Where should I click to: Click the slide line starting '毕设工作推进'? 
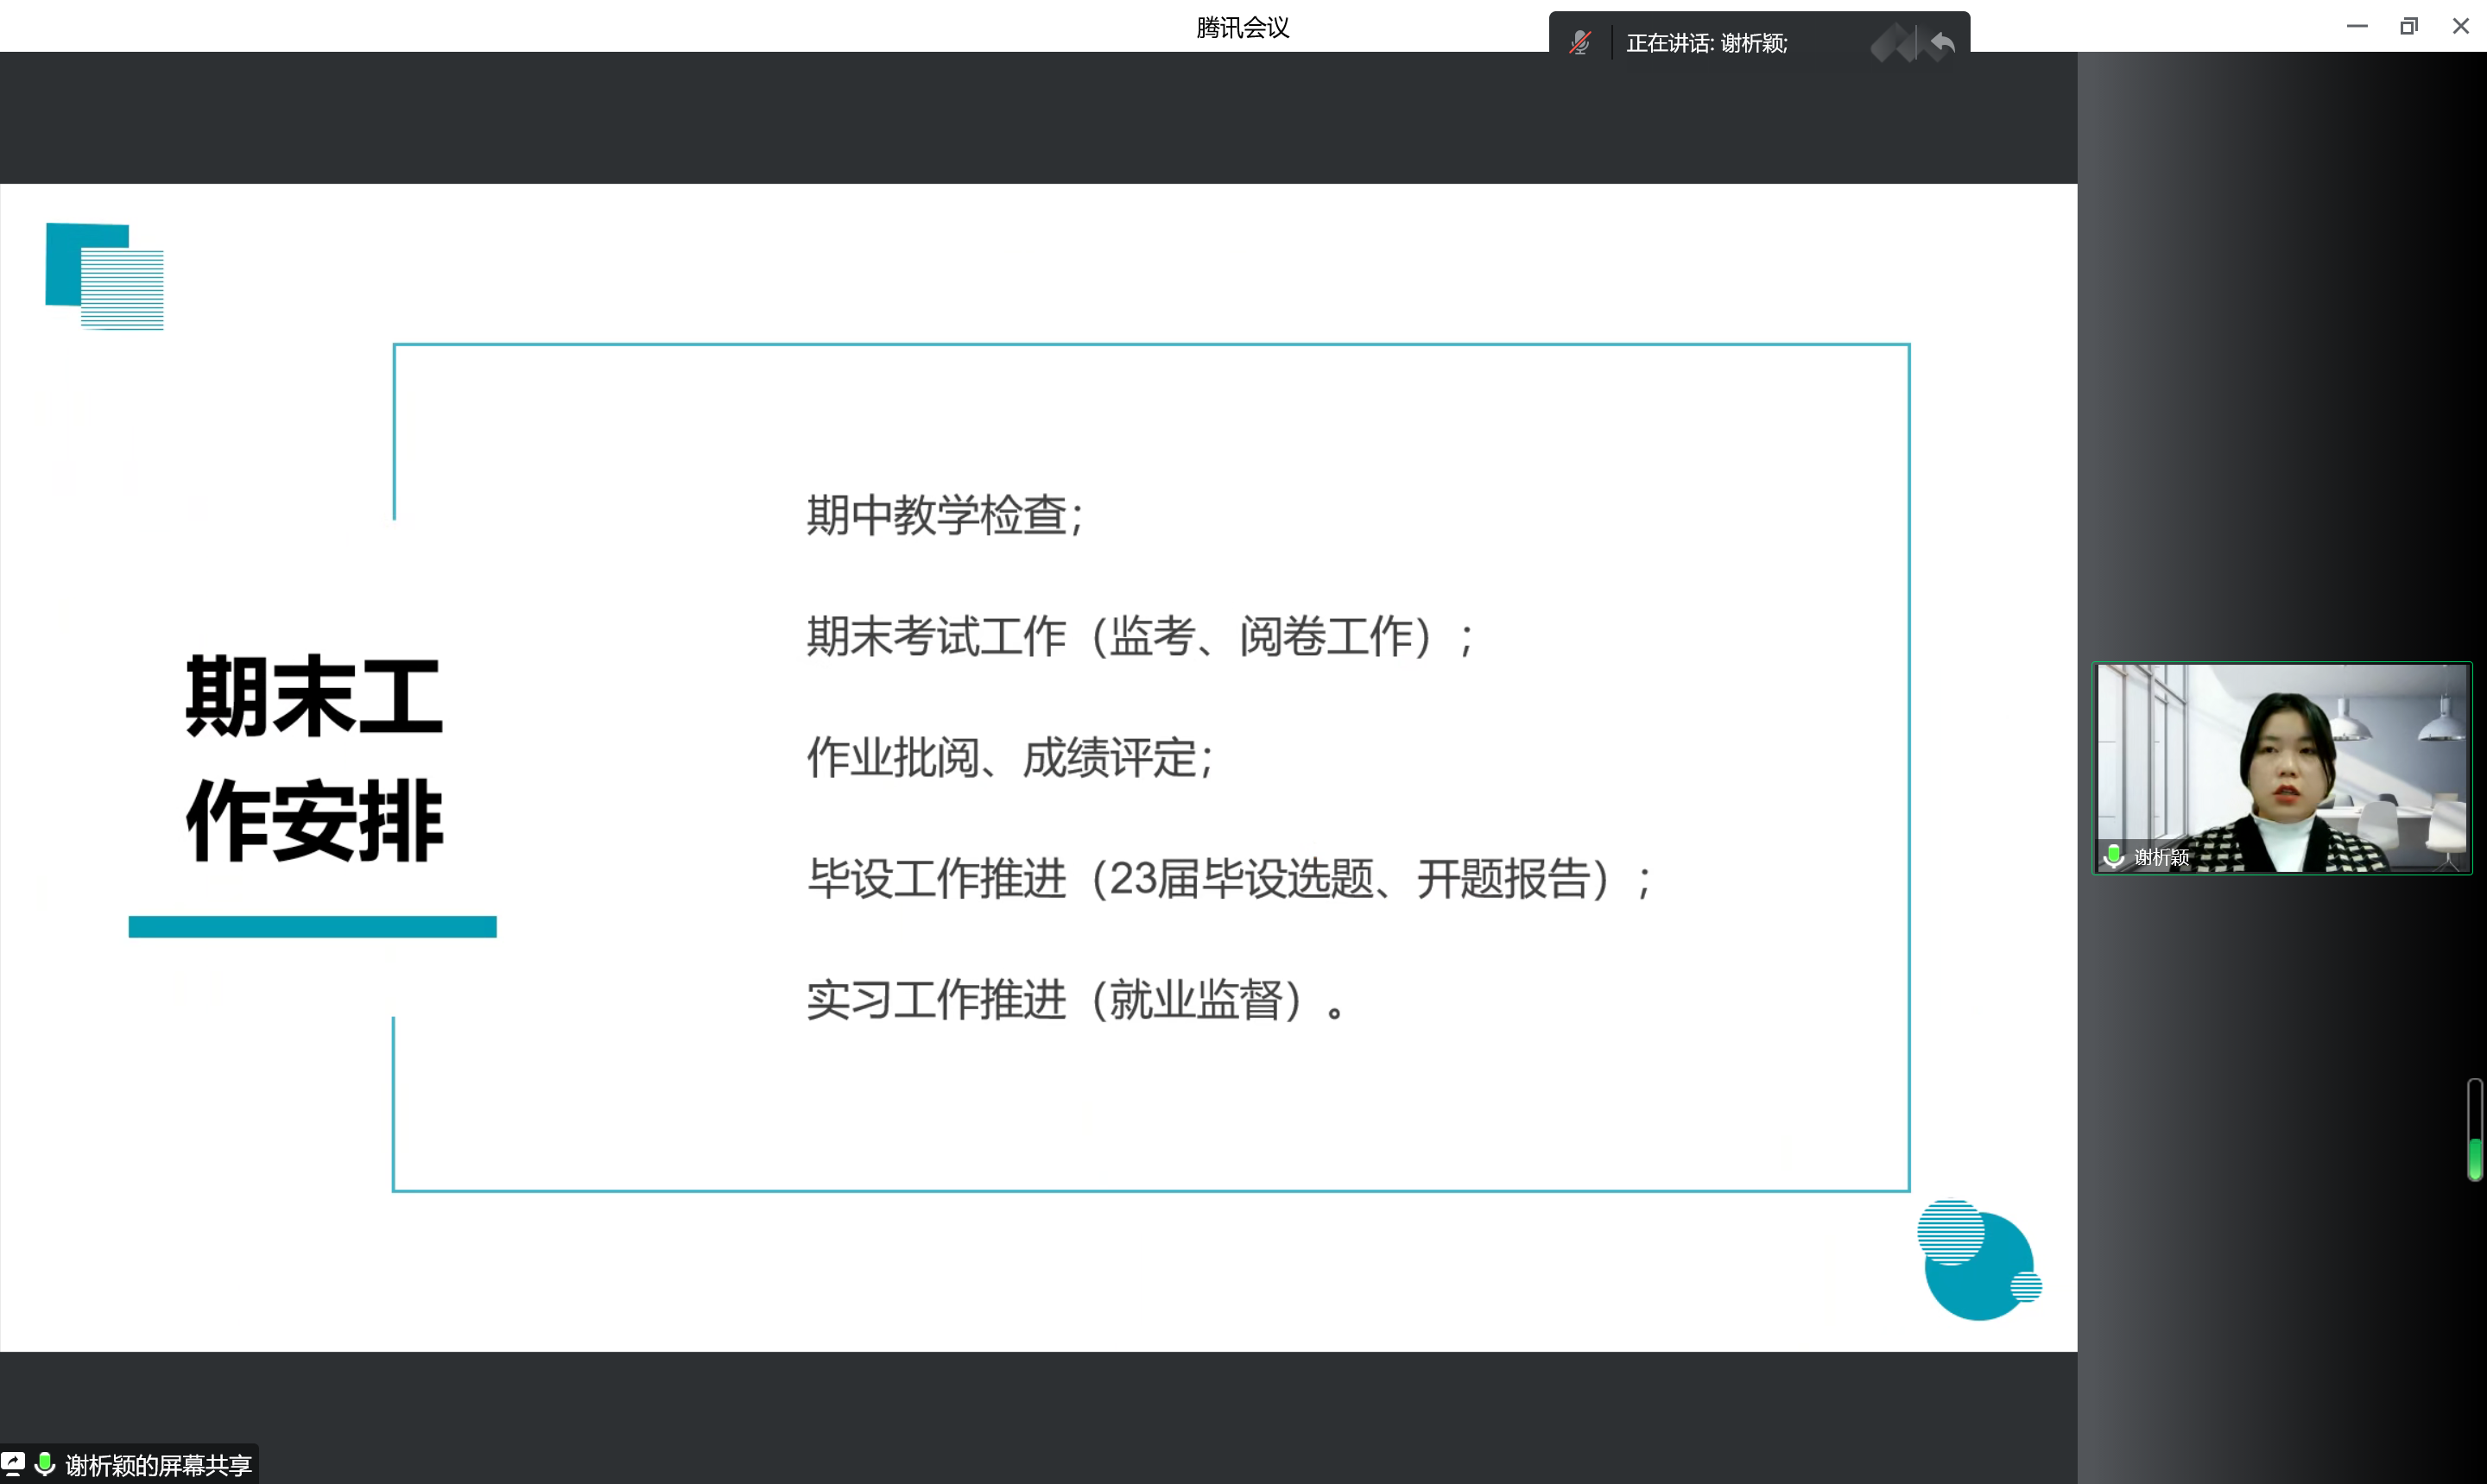(x=1230, y=878)
